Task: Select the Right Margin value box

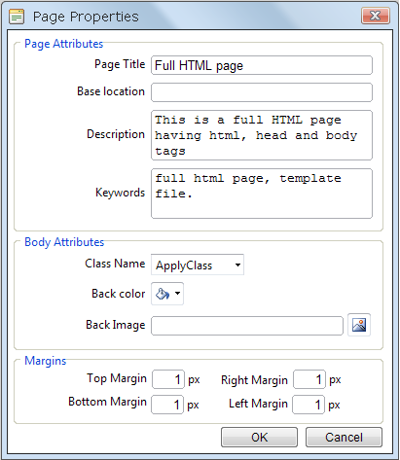Action: pos(309,379)
